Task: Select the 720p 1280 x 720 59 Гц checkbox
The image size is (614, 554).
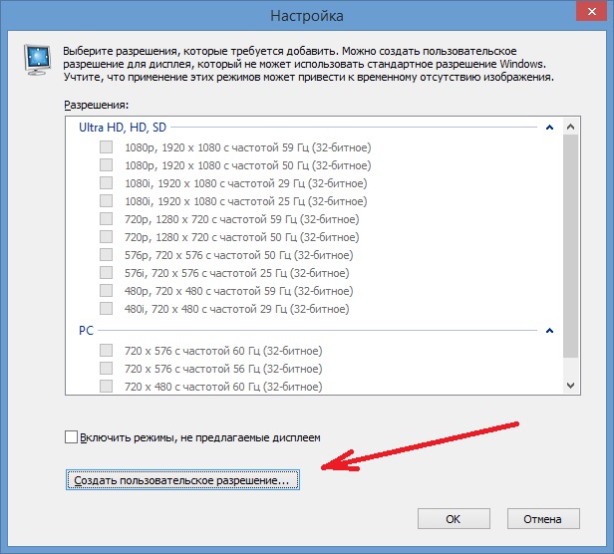Action: (x=106, y=219)
